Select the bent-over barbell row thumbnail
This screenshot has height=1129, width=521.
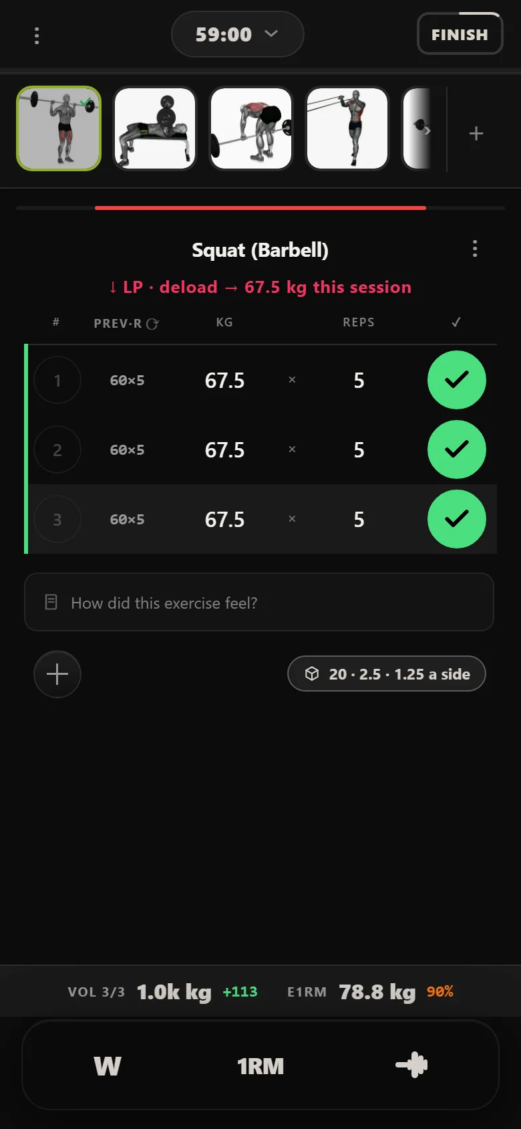251,128
